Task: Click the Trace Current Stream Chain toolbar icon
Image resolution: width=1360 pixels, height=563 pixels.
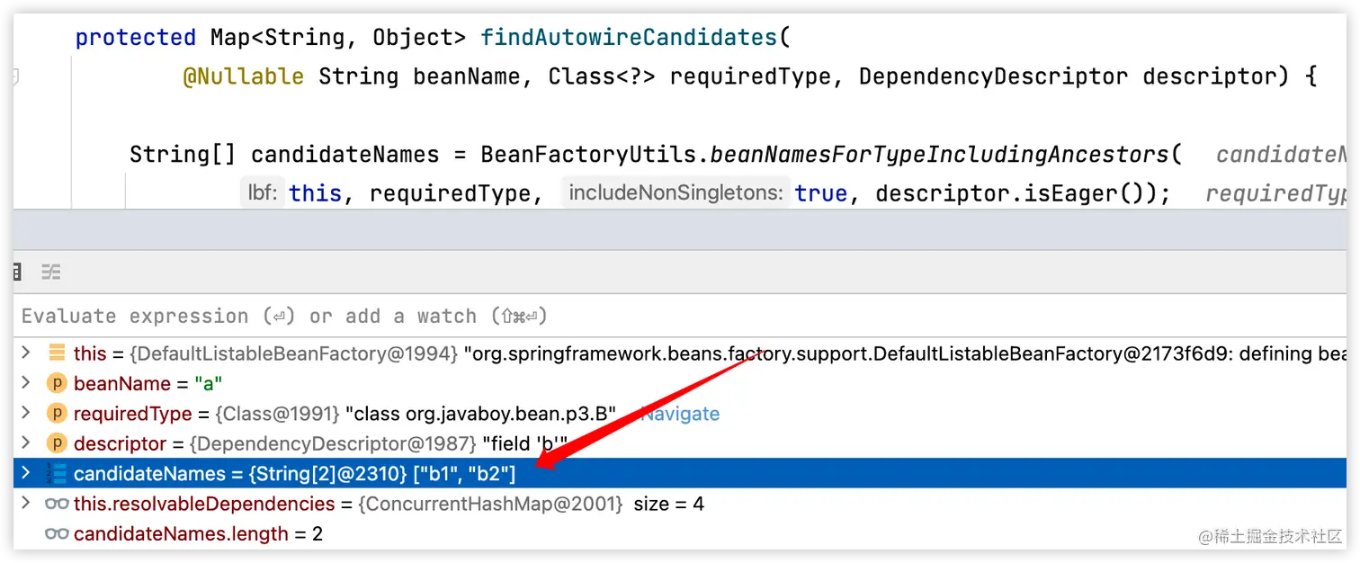Action: pyautogui.click(x=50, y=272)
